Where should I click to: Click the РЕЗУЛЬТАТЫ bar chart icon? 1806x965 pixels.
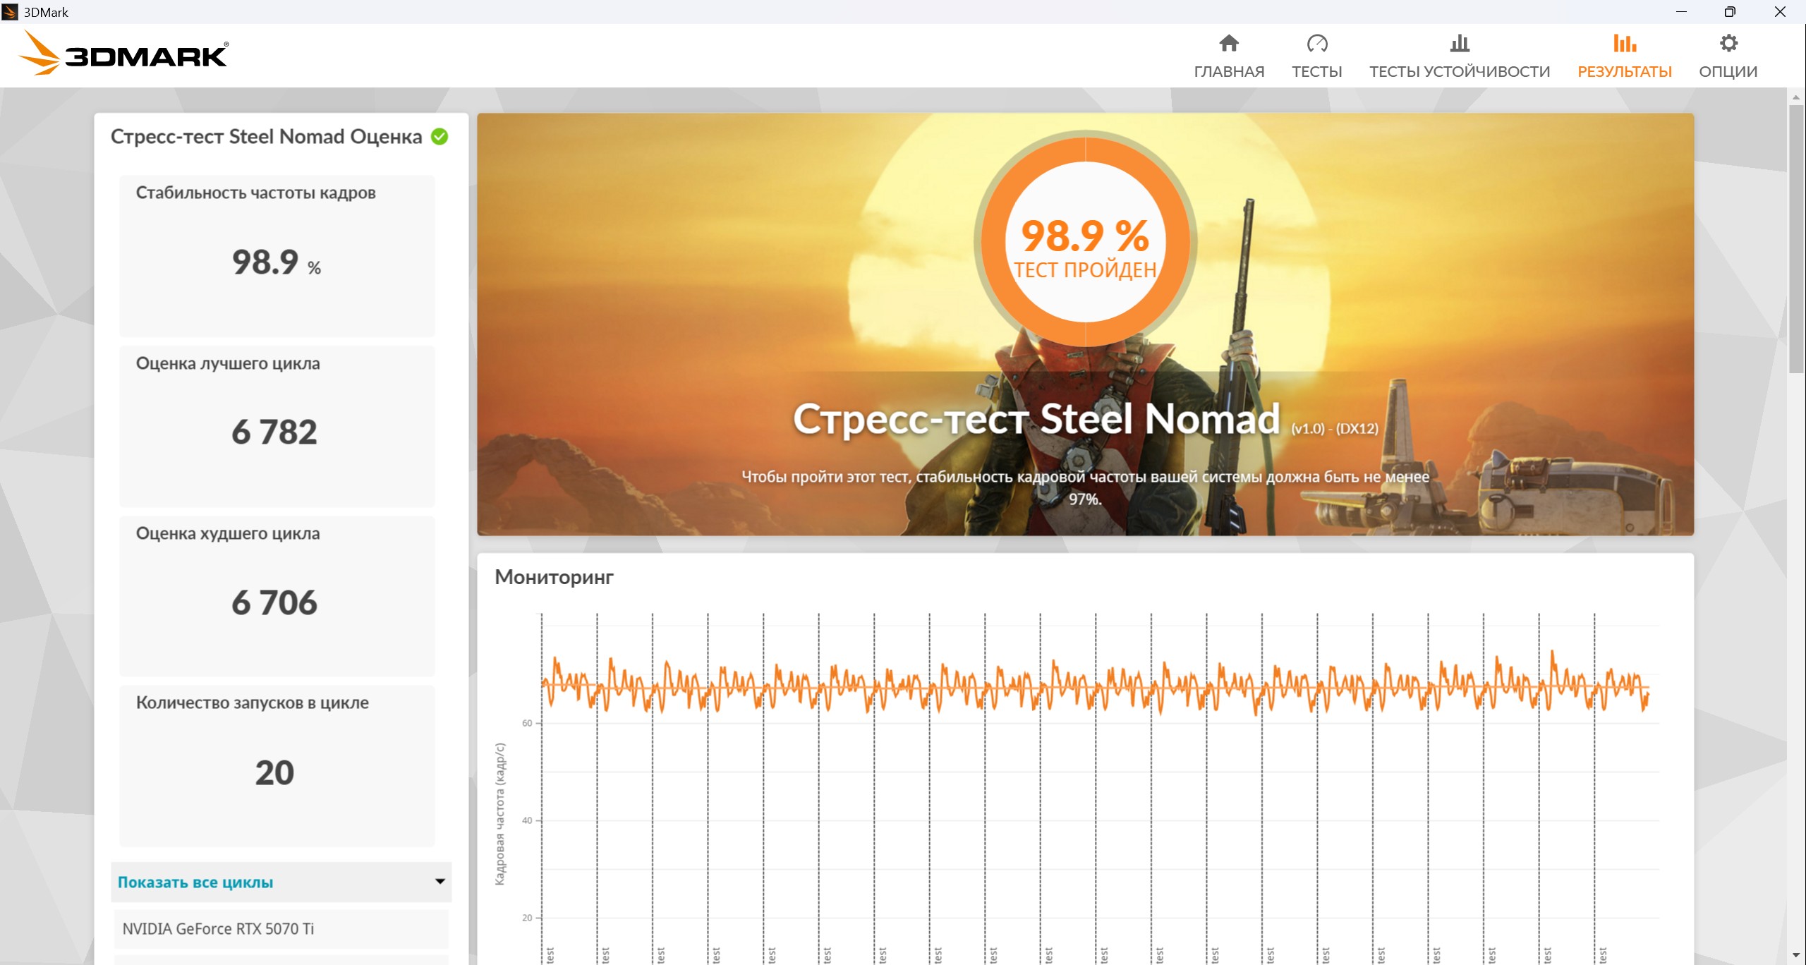(x=1625, y=43)
